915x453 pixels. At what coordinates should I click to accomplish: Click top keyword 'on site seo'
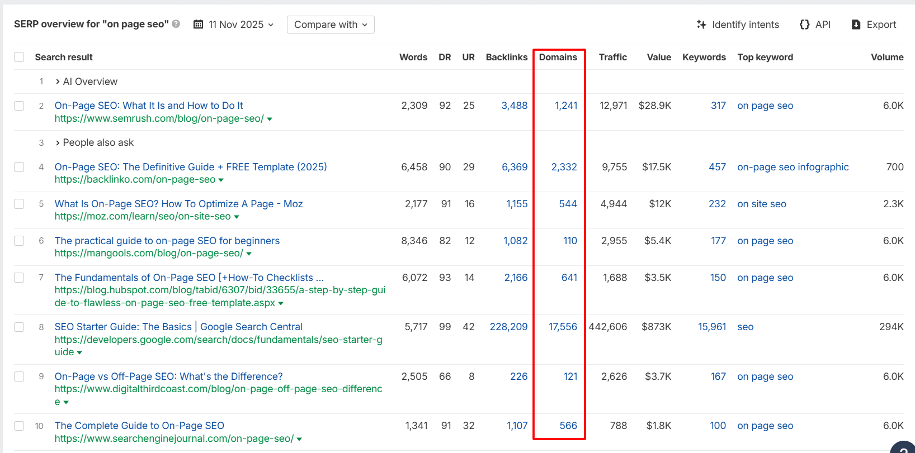click(x=762, y=204)
